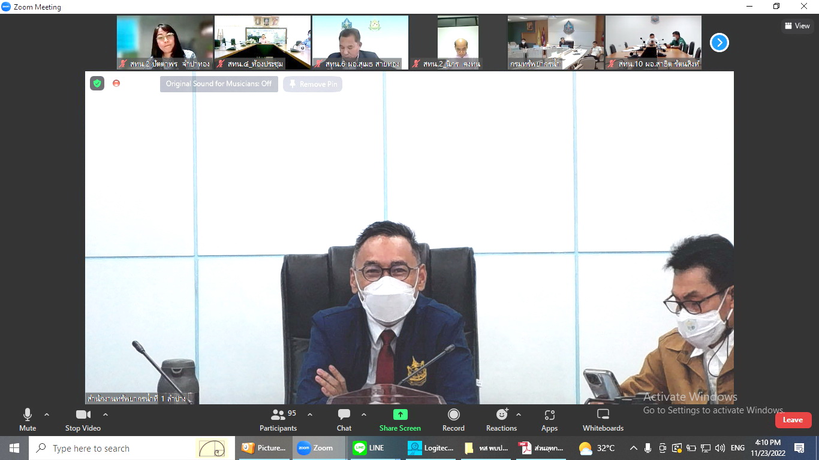The height and width of the screenshot is (460, 819).
Task: Select สทน.2_นิกร participant thumbnail
Action: [x=458, y=43]
